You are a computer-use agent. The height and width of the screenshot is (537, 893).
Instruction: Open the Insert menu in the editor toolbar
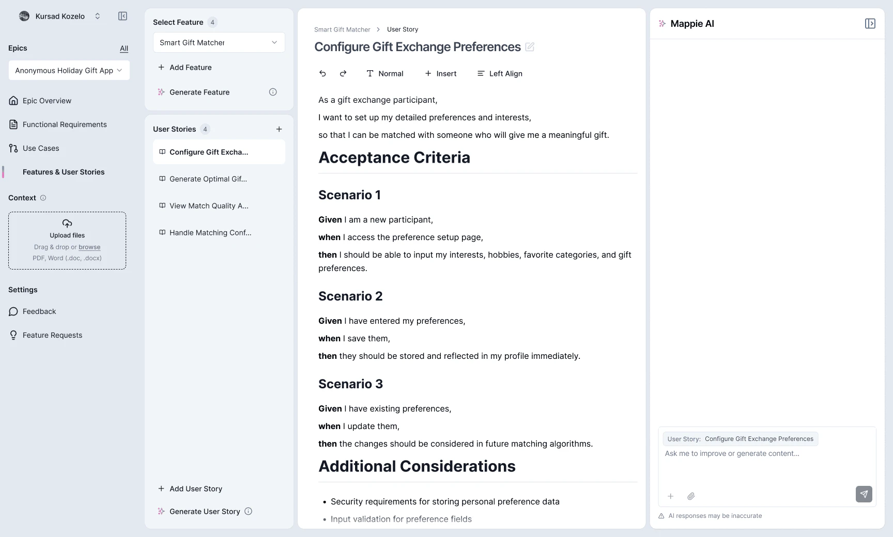tap(441, 73)
